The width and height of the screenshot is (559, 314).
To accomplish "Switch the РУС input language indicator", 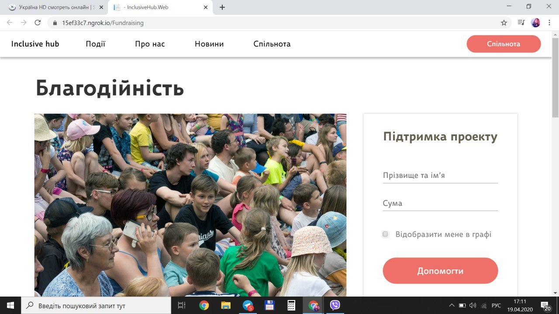I will point(497,306).
